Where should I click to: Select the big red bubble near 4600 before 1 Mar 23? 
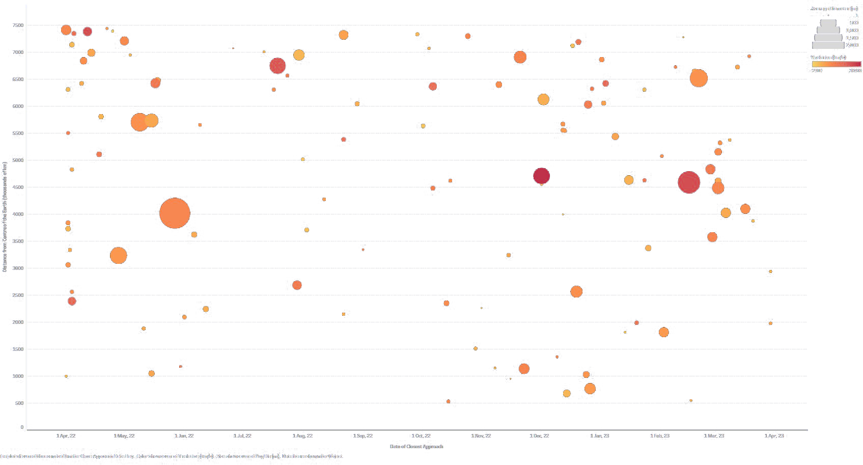click(688, 182)
